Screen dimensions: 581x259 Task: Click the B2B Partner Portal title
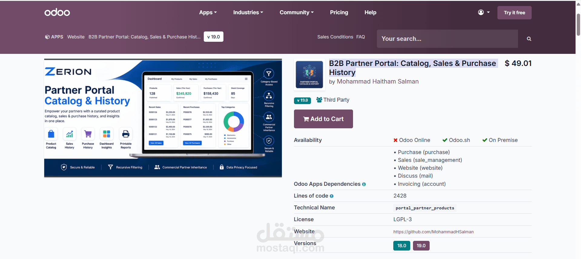point(413,68)
